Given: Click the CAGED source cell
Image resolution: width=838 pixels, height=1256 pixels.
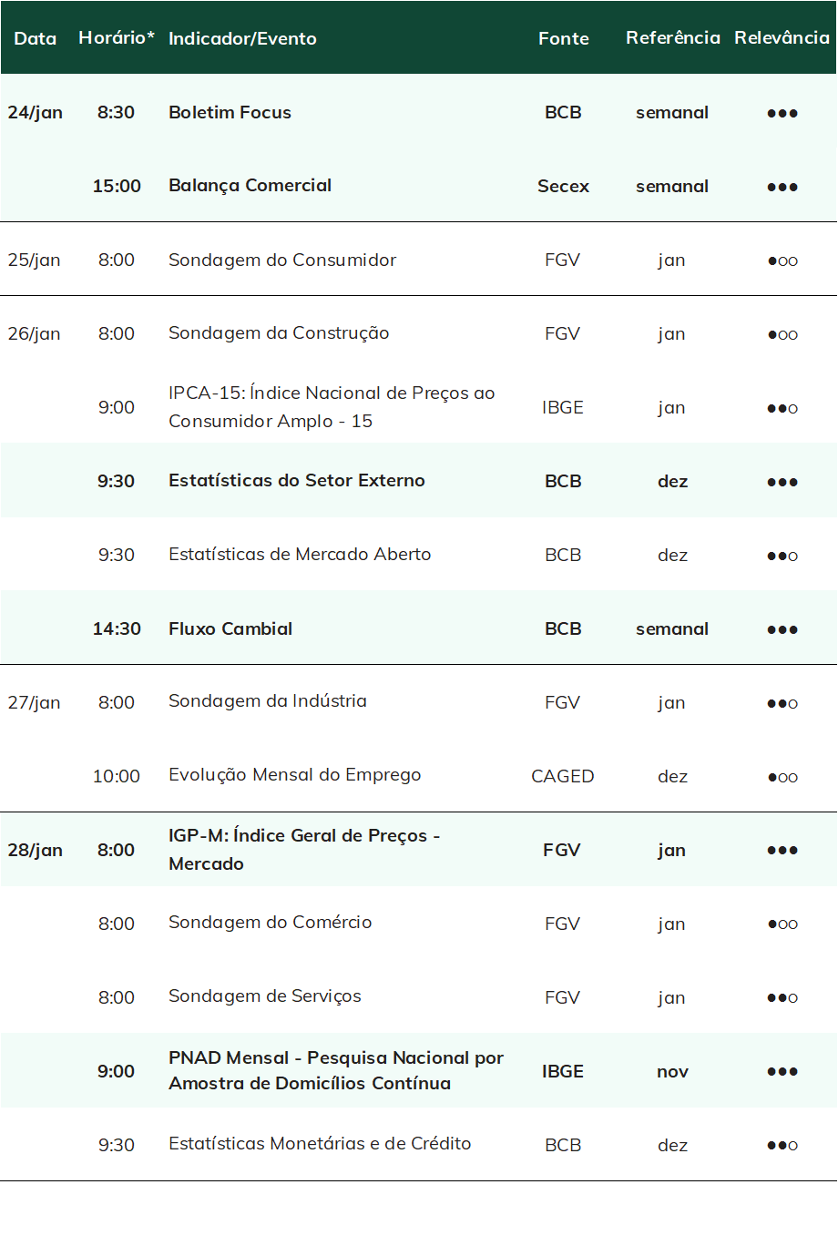Looking at the screenshot, I should tap(563, 776).
